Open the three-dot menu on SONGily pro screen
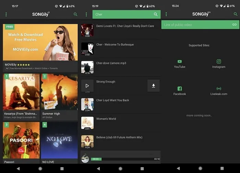240x173 pixels. (x=166, y=14)
